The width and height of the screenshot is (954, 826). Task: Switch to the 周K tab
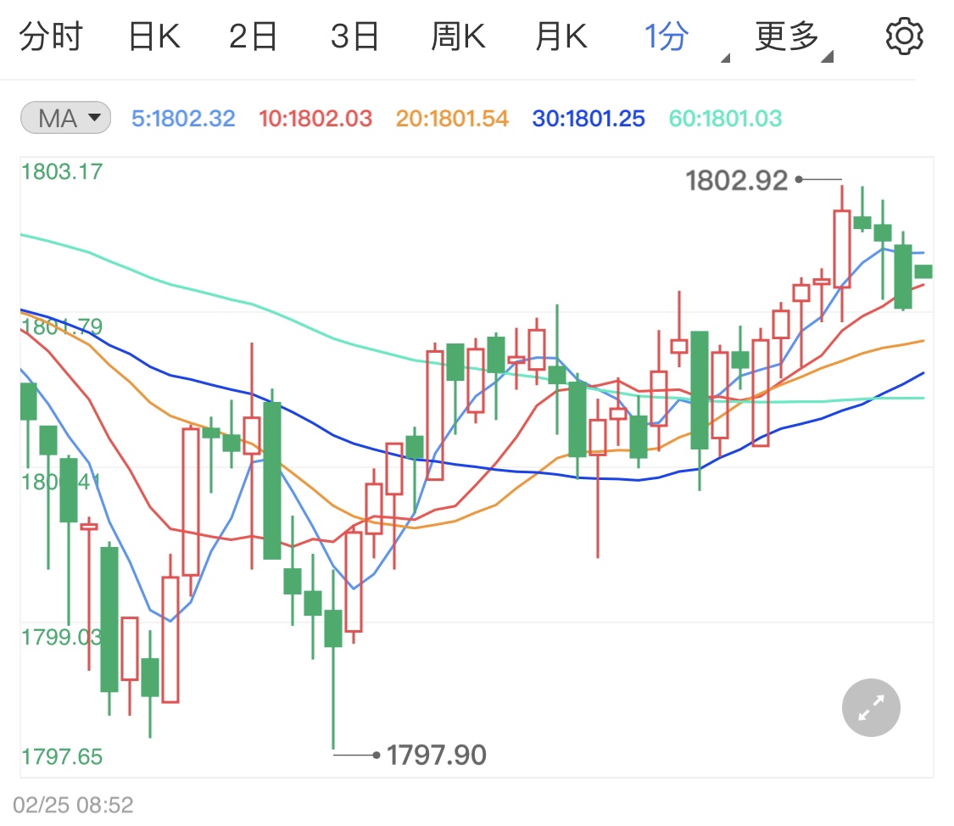coord(458,36)
